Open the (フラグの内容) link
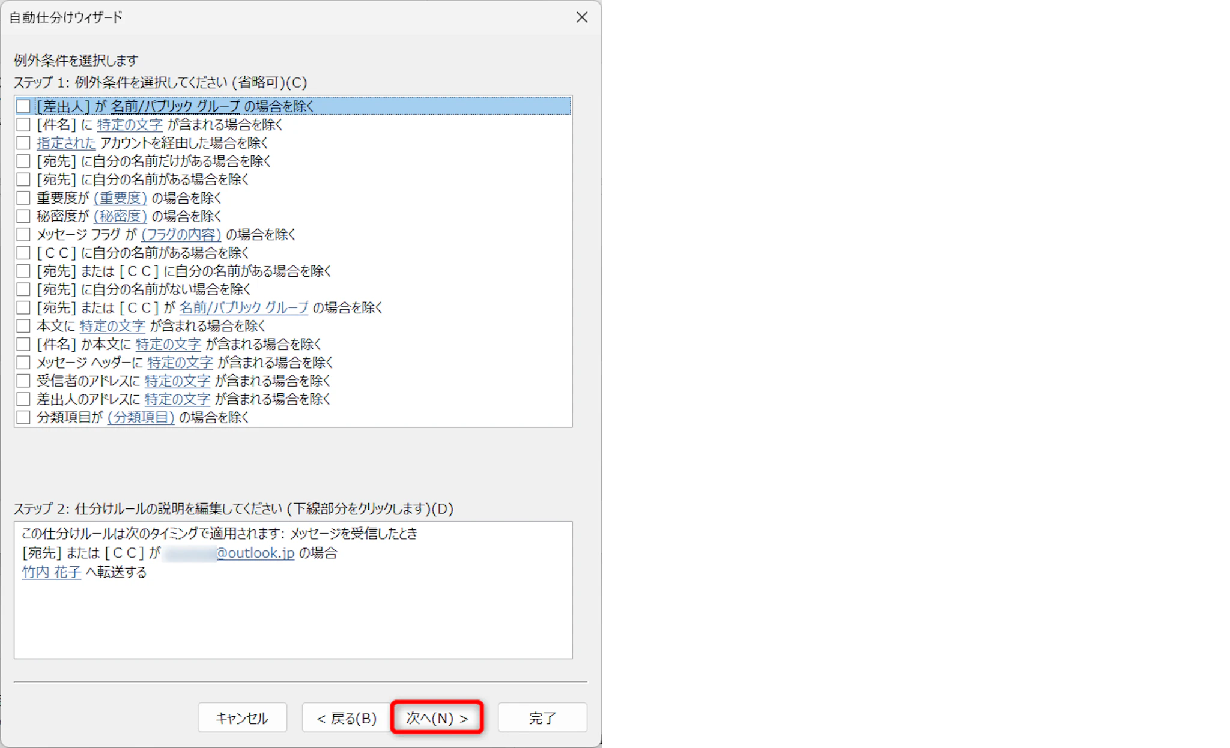Screen dimensions: 1230x748 pos(181,235)
